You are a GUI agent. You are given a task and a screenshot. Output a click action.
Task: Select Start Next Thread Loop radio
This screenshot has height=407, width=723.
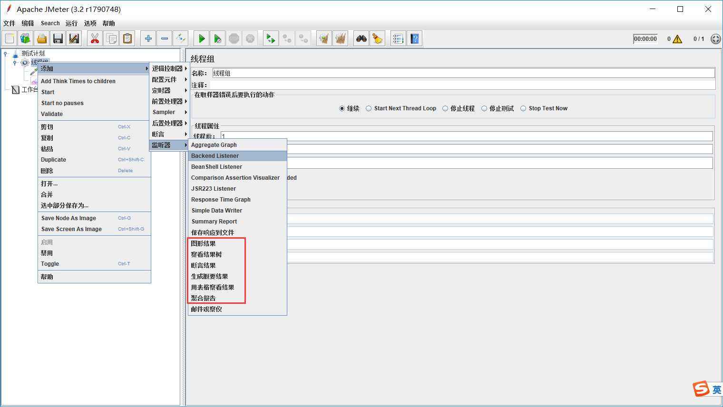pos(369,108)
